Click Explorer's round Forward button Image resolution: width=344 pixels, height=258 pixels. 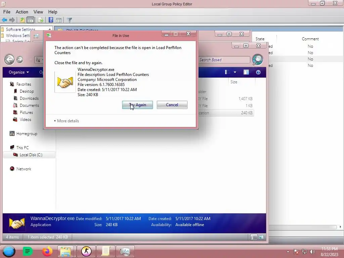20,59
